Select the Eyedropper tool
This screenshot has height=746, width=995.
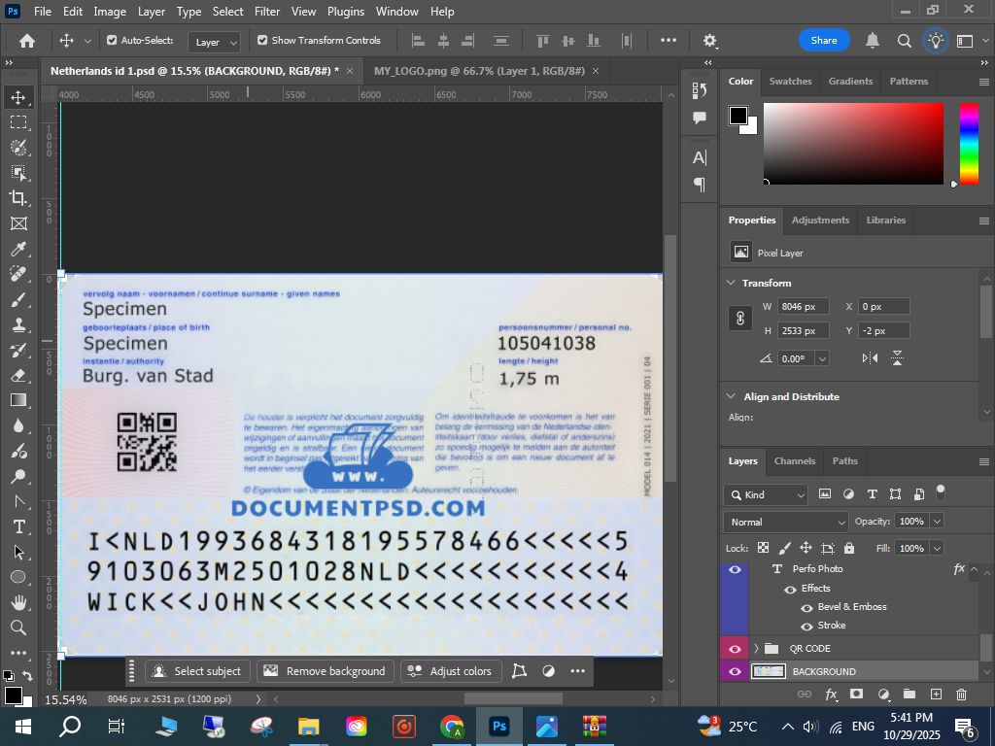click(18, 249)
